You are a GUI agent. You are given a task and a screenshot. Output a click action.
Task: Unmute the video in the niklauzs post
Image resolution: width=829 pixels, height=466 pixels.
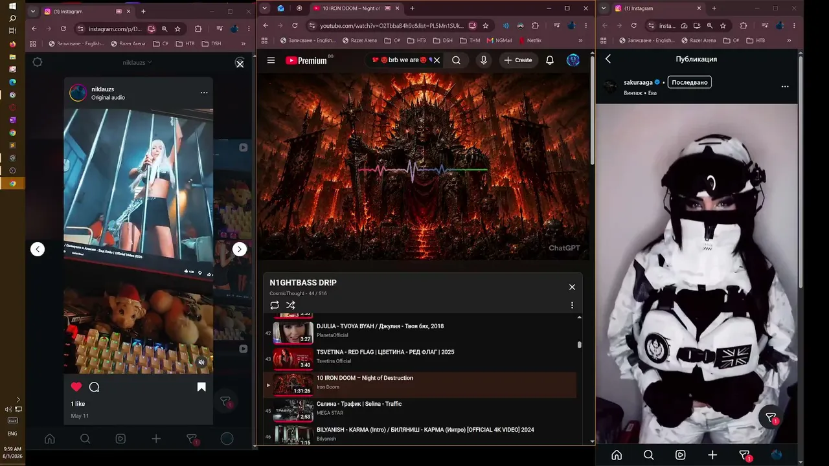point(201,362)
